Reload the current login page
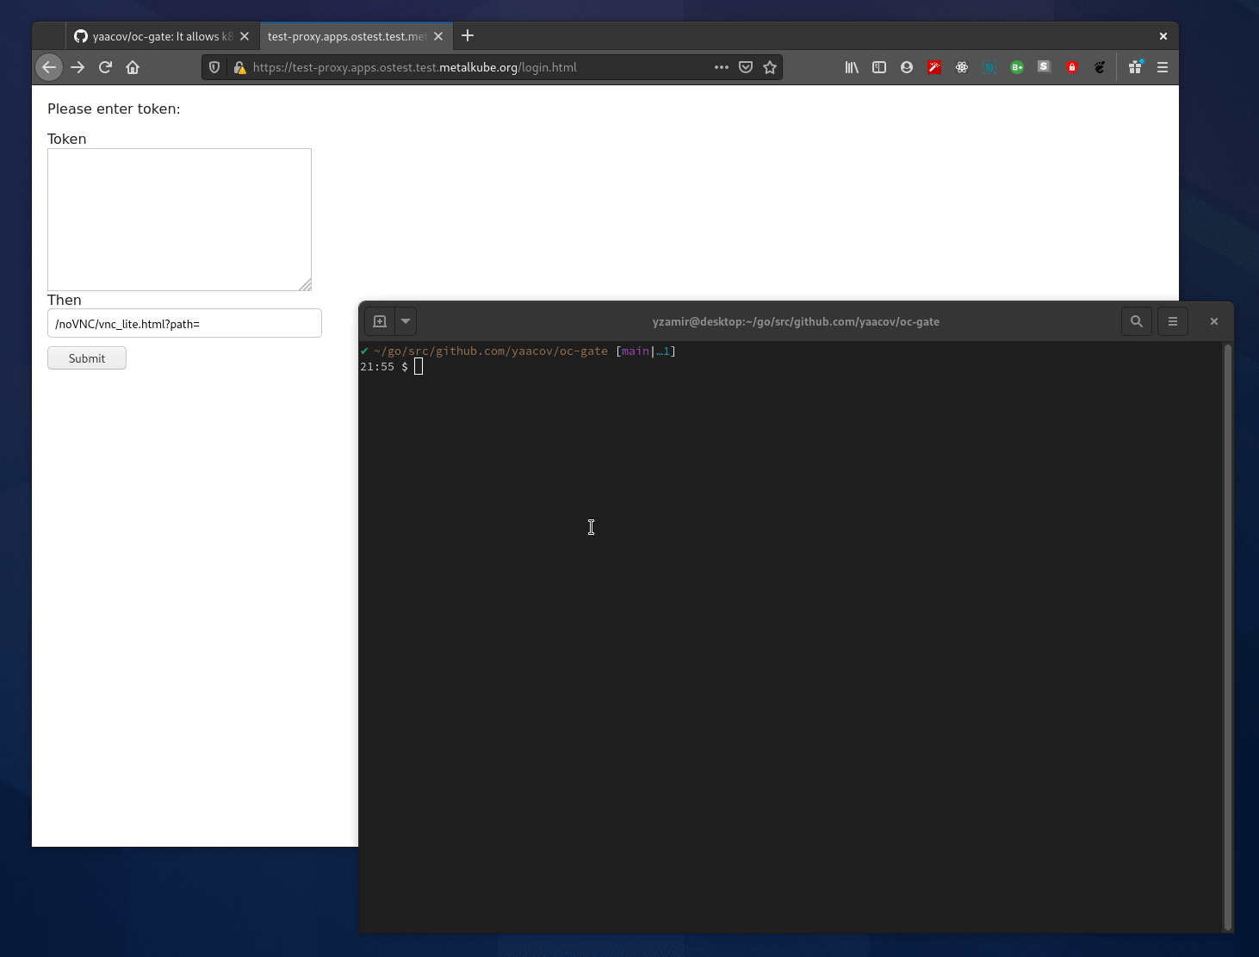1259x957 pixels. [105, 67]
